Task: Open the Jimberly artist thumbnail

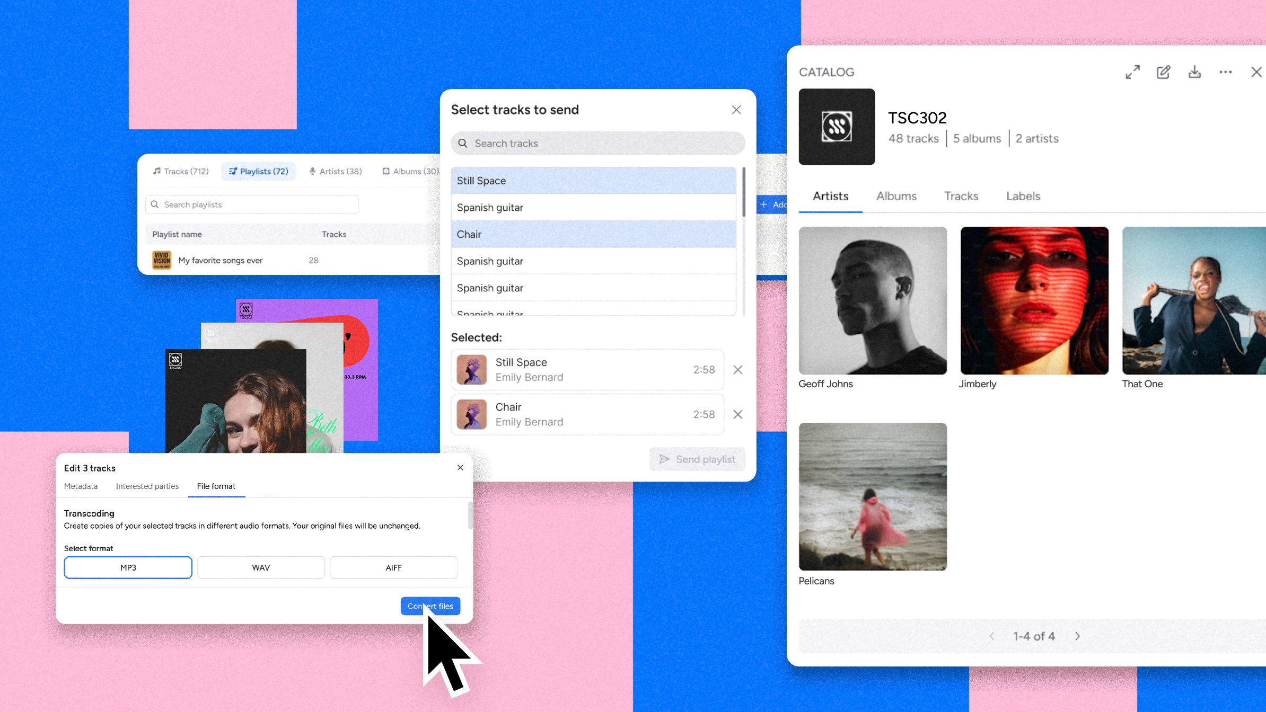Action: (1034, 300)
